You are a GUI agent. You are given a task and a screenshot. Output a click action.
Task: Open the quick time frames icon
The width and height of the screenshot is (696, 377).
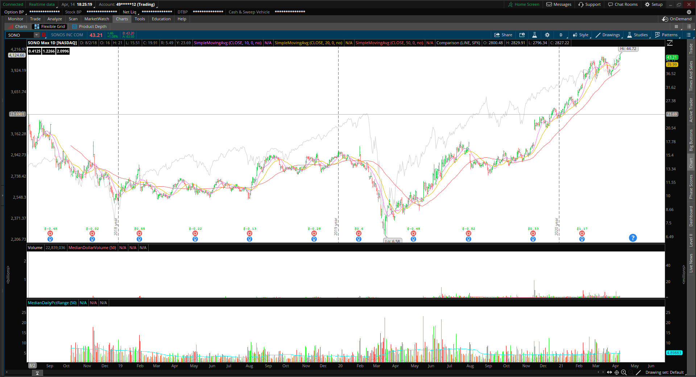(x=522, y=35)
